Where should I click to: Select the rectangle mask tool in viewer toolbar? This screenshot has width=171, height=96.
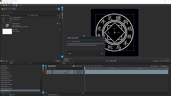pos(62,14)
